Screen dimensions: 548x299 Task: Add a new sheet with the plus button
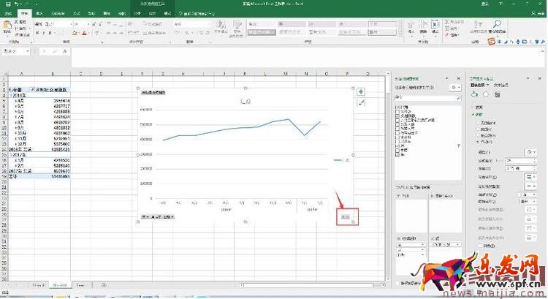pyautogui.click(x=103, y=284)
